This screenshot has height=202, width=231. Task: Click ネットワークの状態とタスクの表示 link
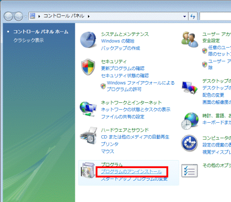tap(136, 110)
